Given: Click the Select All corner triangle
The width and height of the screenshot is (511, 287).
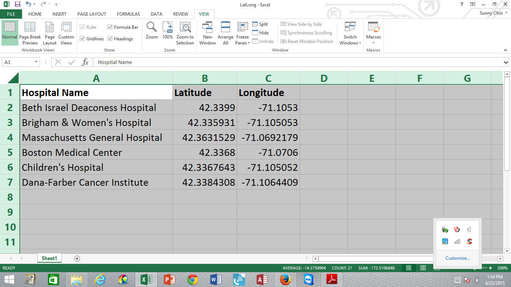Looking at the screenshot, I should pos(13,78).
